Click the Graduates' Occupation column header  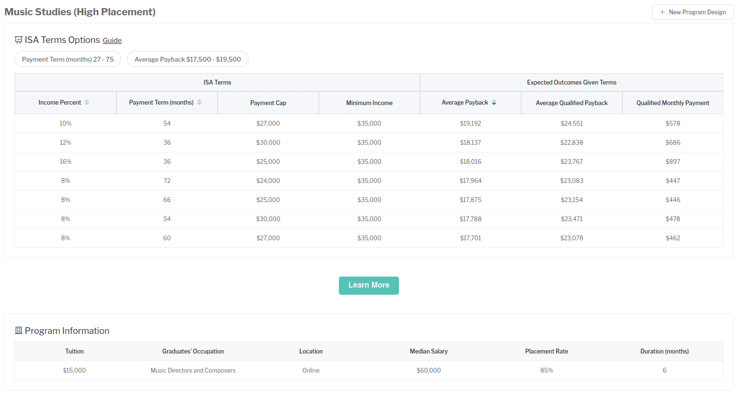point(193,351)
